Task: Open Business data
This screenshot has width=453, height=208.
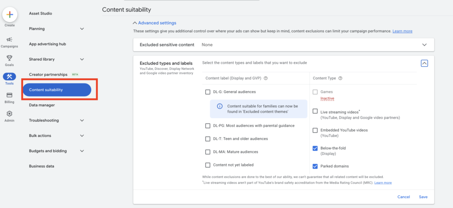Action: point(42,166)
